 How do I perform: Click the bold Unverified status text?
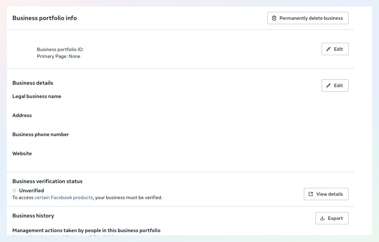pos(31,191)
